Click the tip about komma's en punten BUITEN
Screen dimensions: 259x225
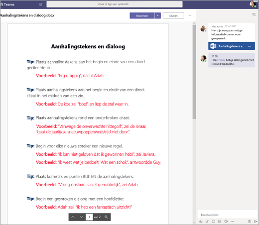[80, 176]
